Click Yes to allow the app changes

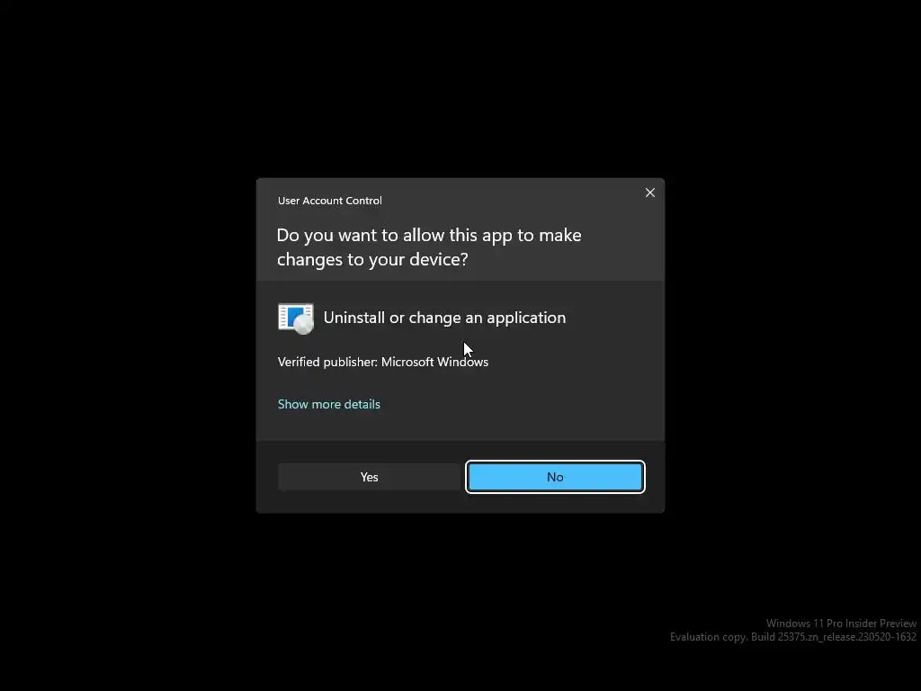point(369,477)
